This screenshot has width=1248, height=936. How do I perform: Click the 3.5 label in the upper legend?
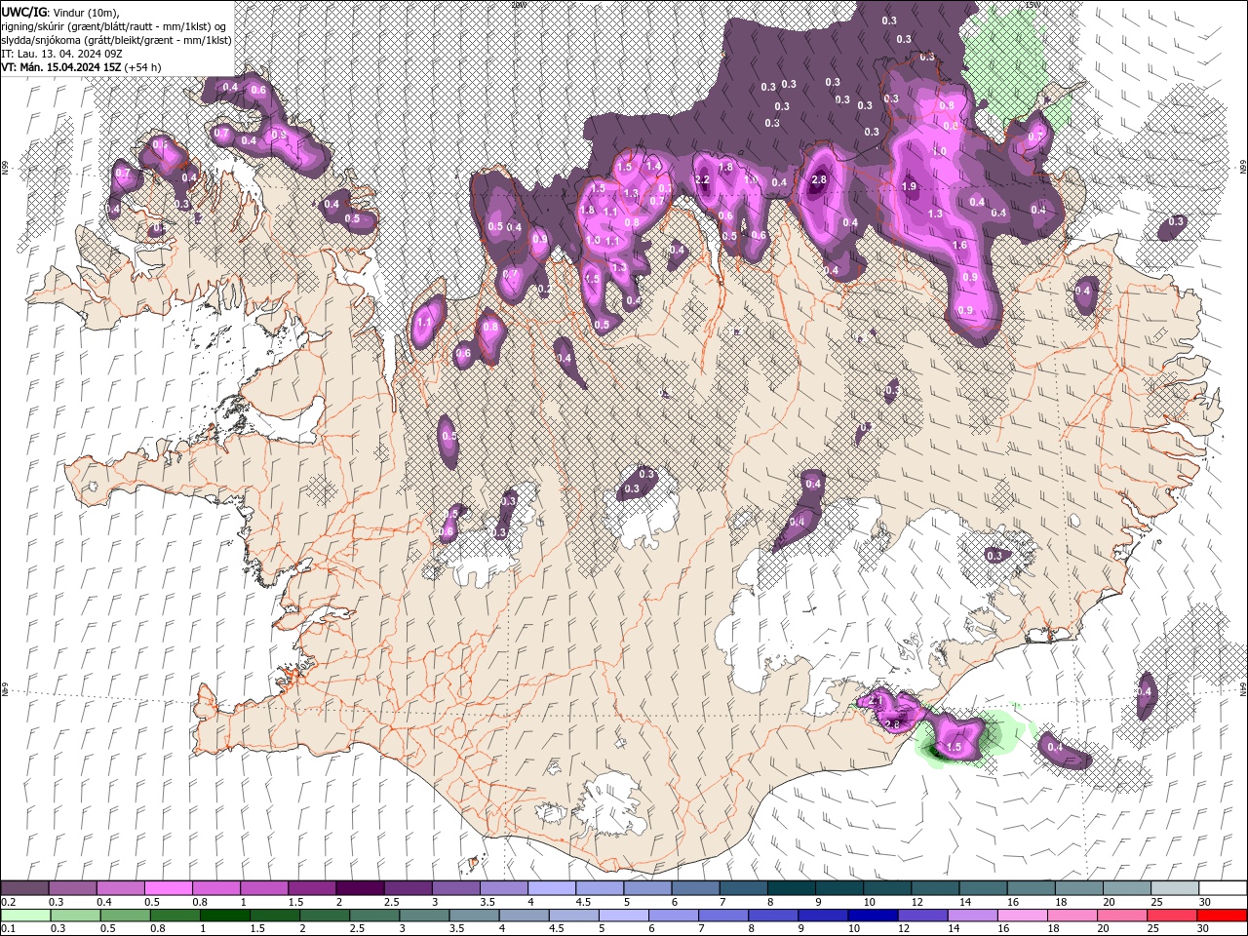click(486, 902)
